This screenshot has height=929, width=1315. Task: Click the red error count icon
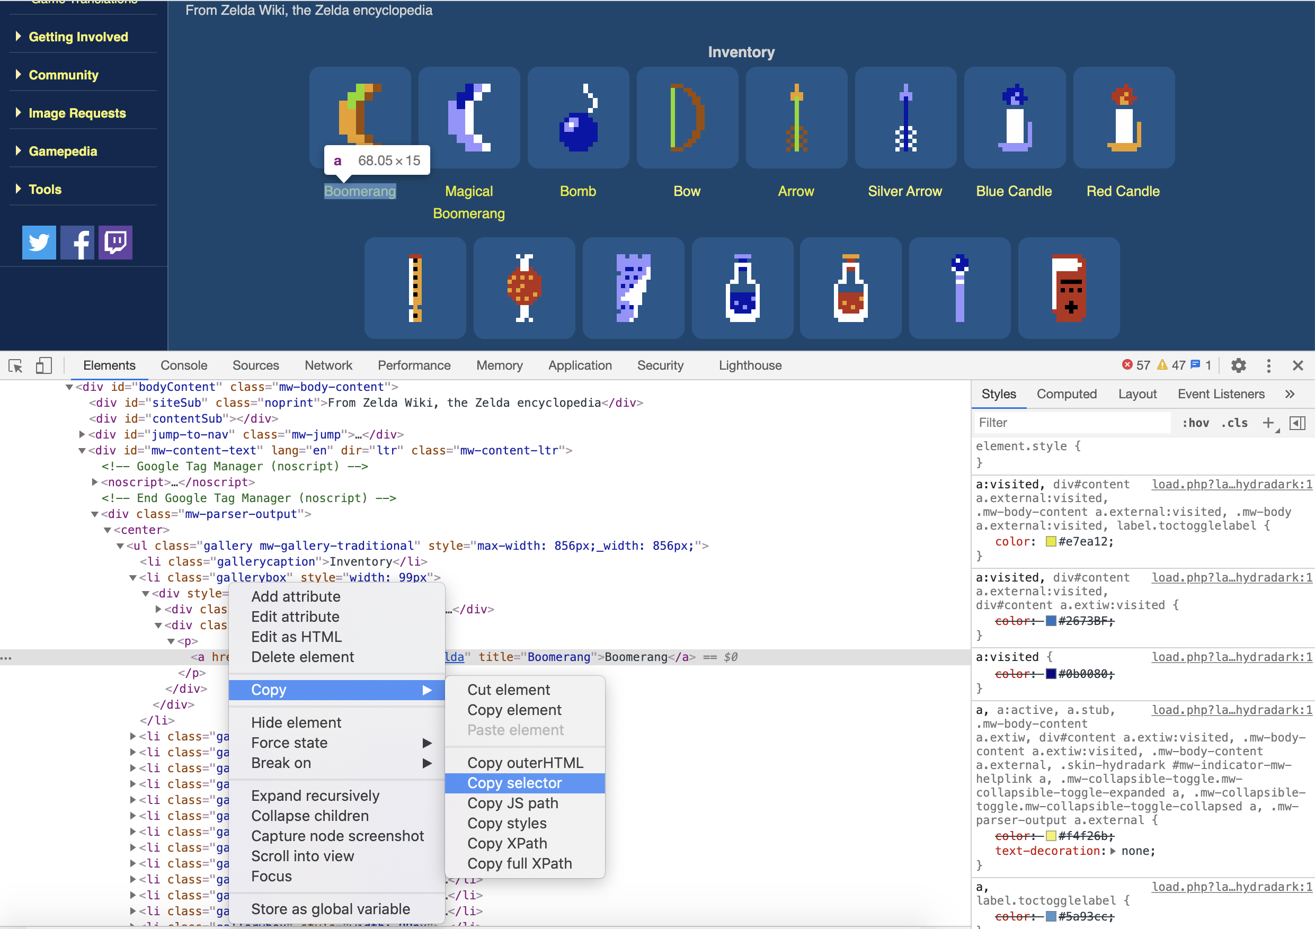coord(1127,365)
